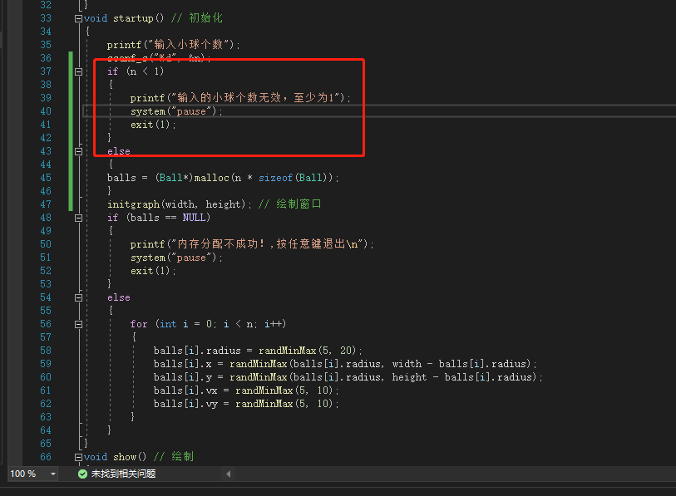Click balls[i].radius assignment on line 58
This screenshot has height=496, width=676.
258,351
